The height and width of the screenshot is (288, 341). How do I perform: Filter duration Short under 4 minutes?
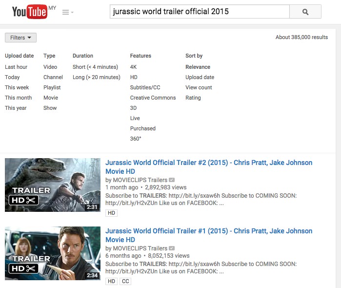95,67
